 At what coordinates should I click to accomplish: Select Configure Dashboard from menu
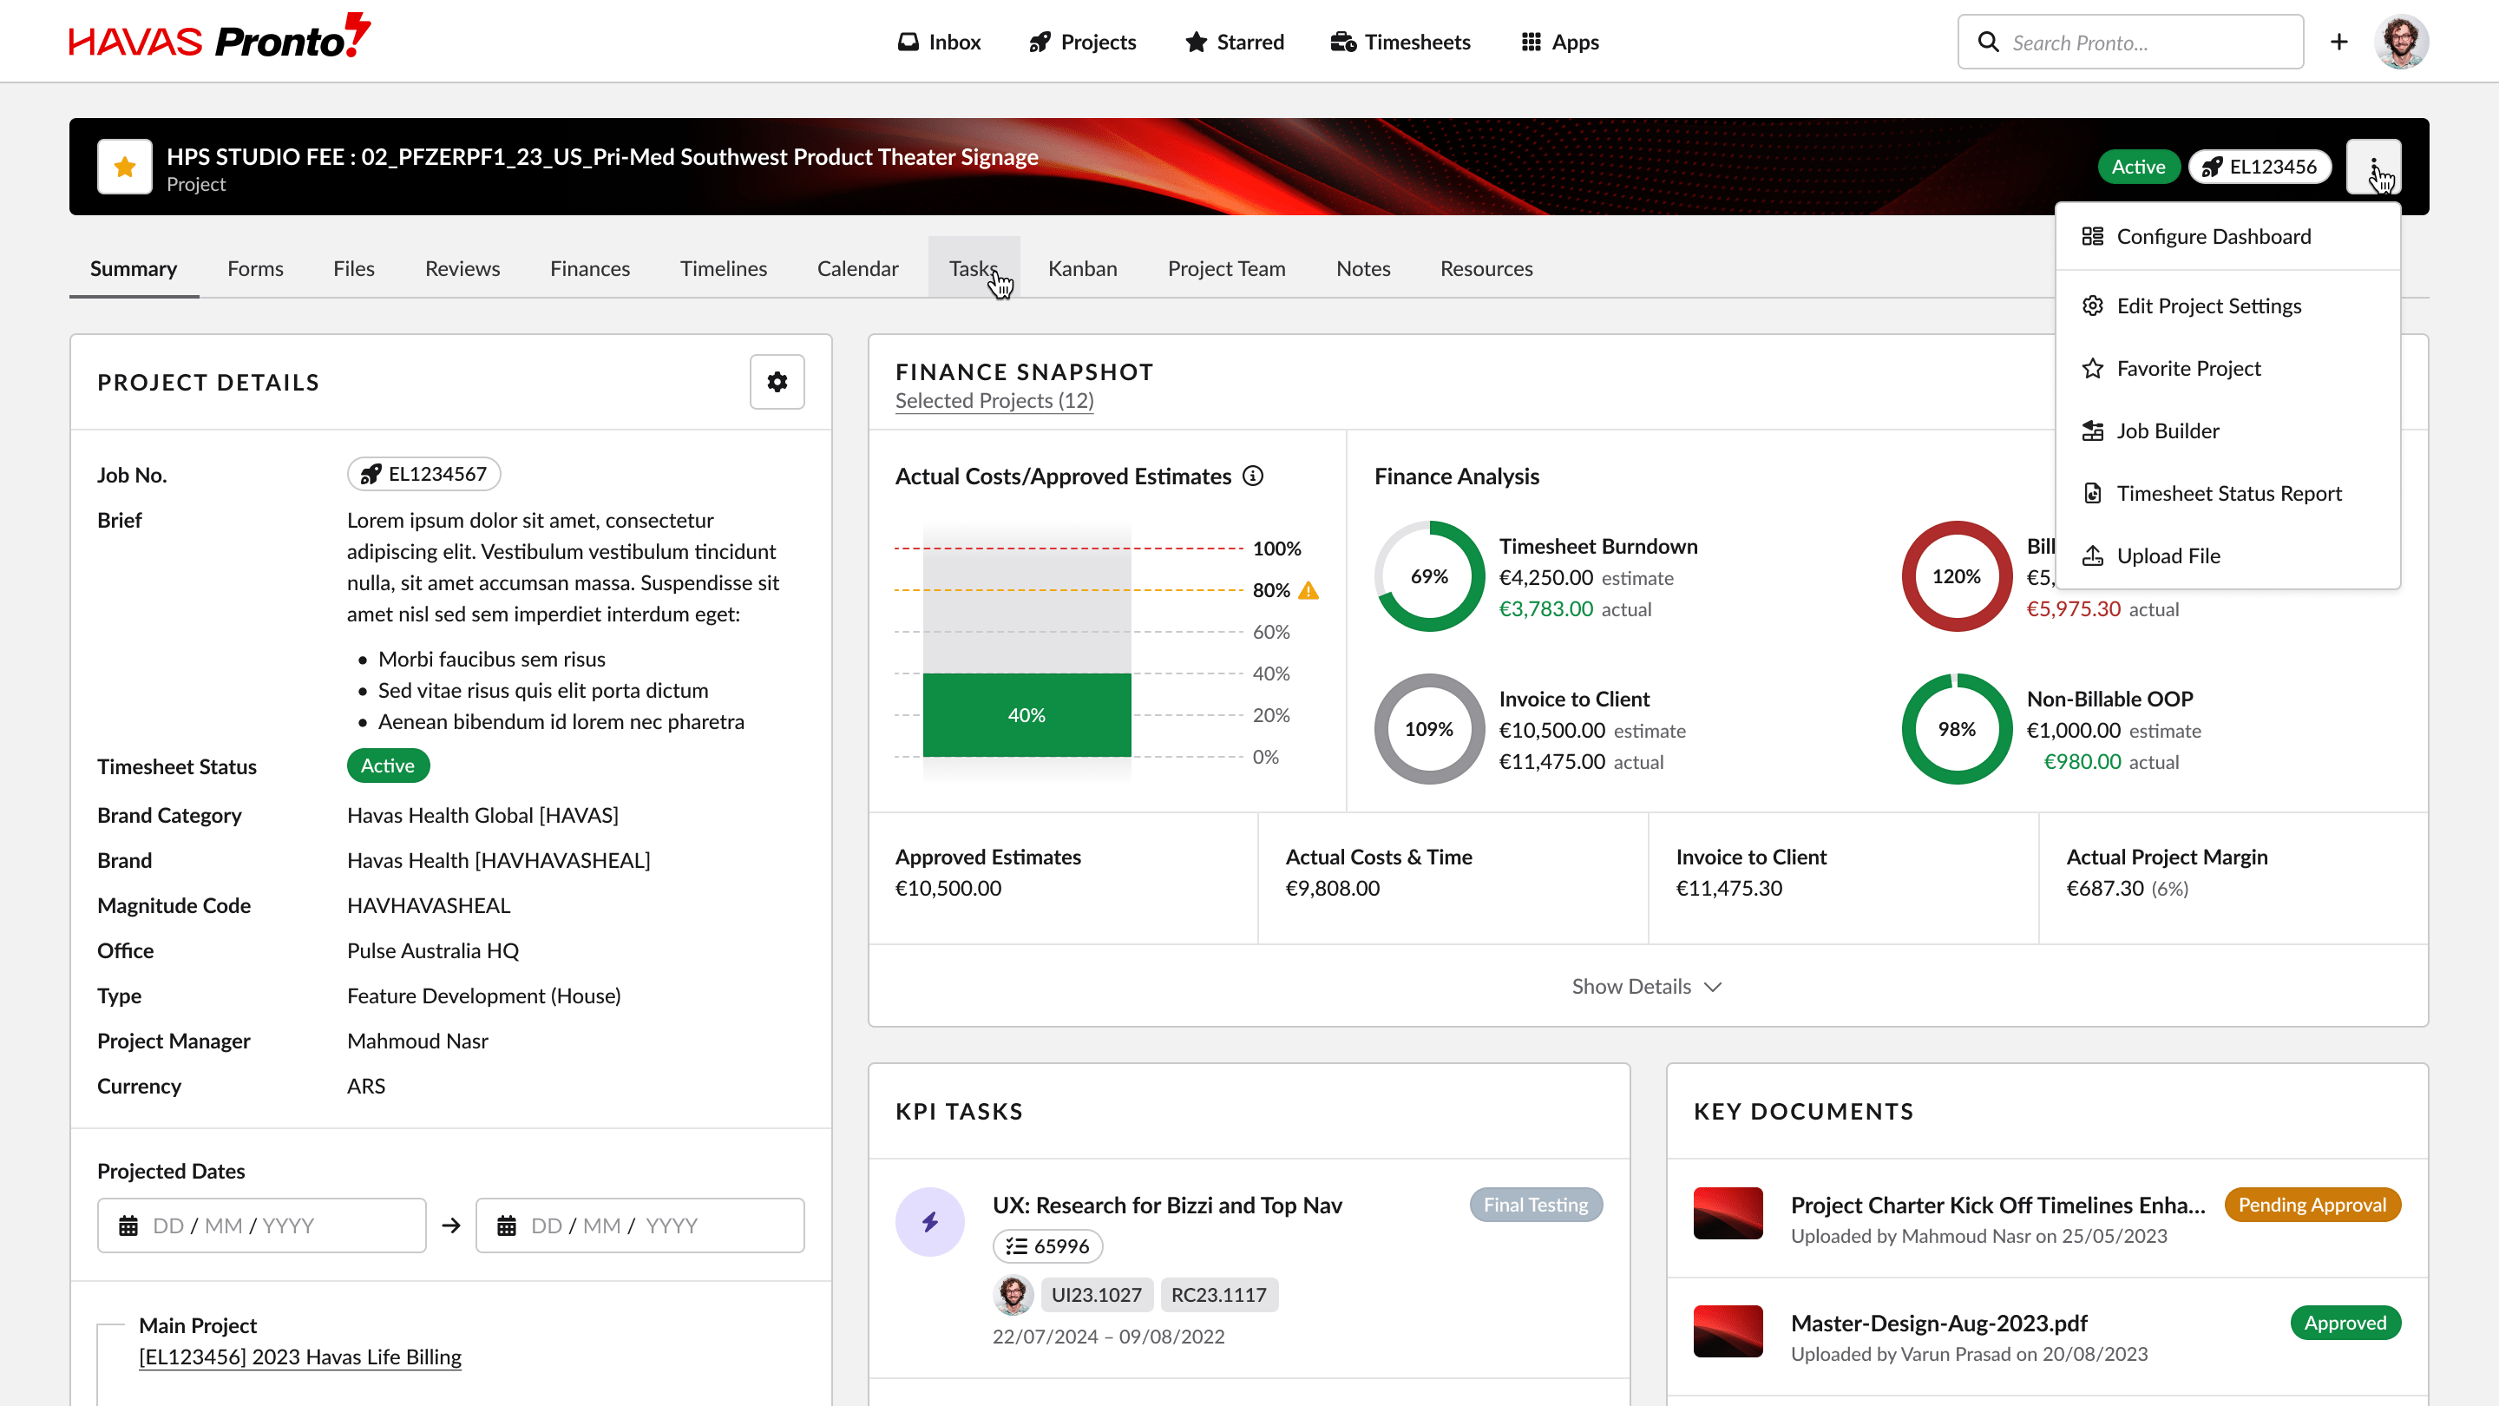(2227, 236)
